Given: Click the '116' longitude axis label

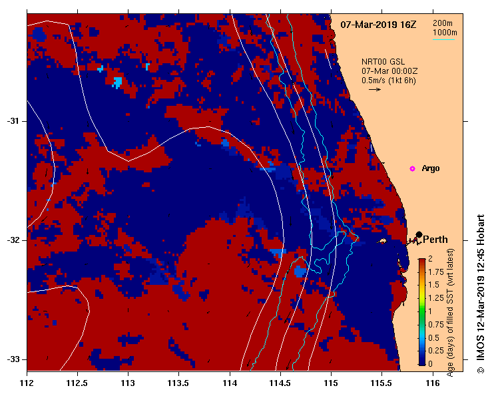Looking at the screenshot, I should pos(433,383).
